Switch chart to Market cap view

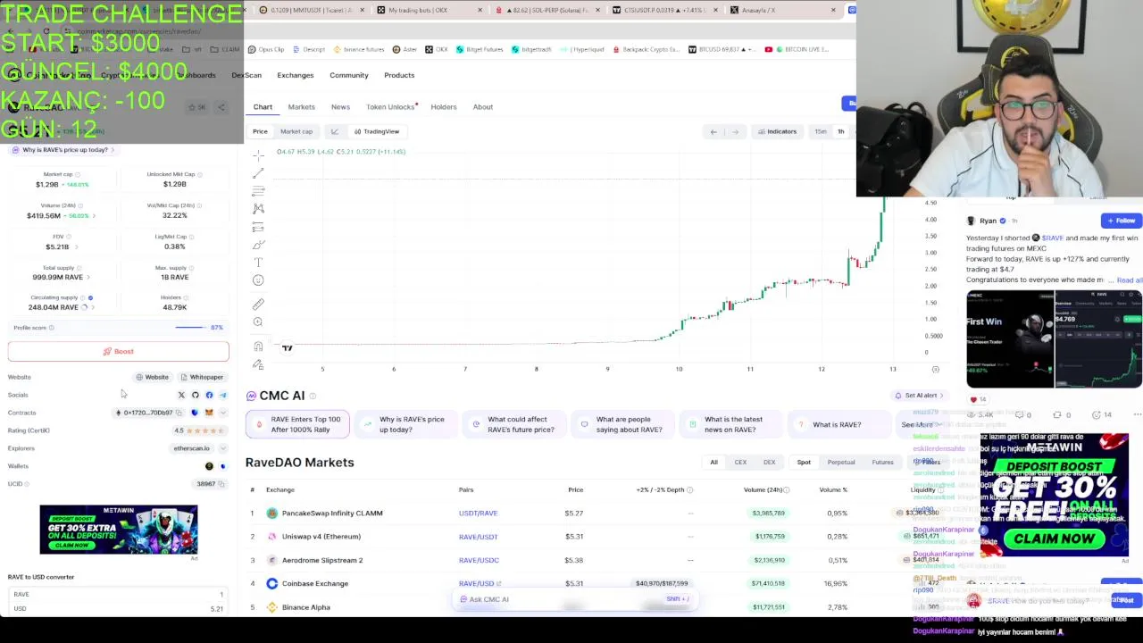click(296, 131)
